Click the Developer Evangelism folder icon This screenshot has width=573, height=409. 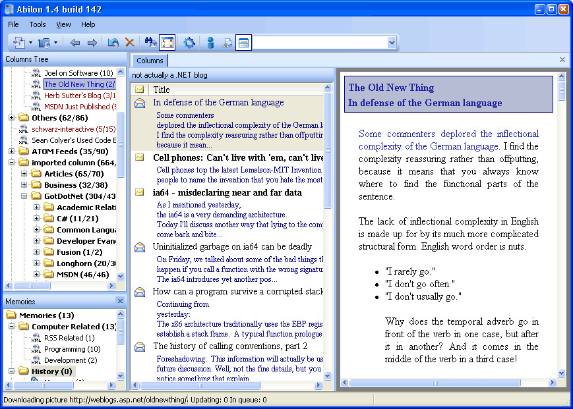click(x=49, y=241)
